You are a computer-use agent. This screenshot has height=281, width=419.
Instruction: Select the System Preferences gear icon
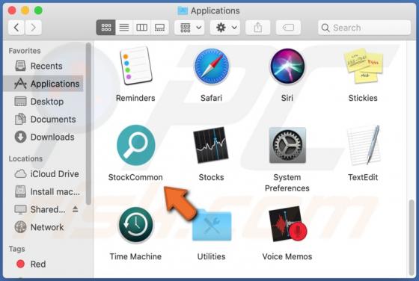(x=287, y=145)
